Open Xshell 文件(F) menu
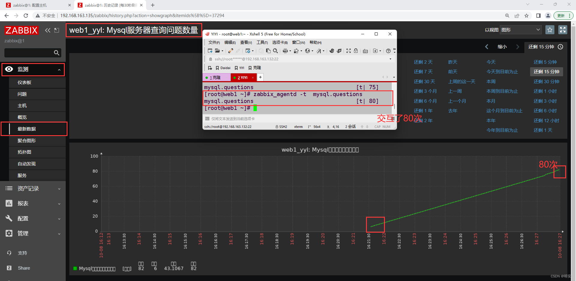576x281 pixels. (x=214, y=42)
